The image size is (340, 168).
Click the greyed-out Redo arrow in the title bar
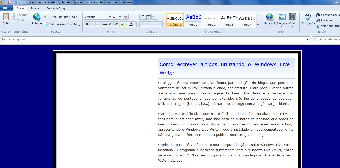tap(20, 2)
